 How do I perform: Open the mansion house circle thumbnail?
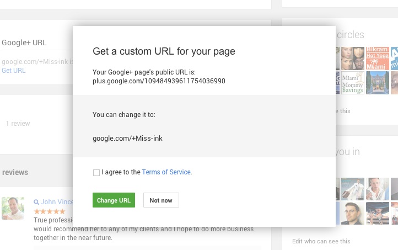click(378, 83)
